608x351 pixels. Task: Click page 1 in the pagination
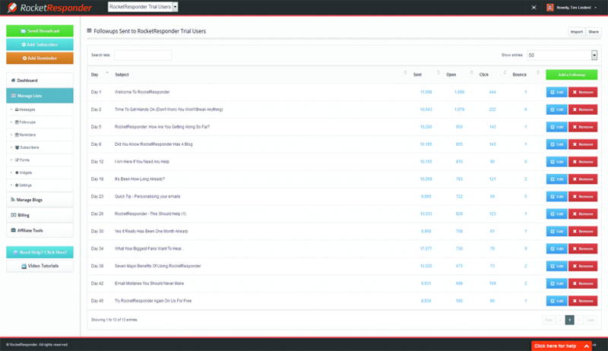(569, 320)
